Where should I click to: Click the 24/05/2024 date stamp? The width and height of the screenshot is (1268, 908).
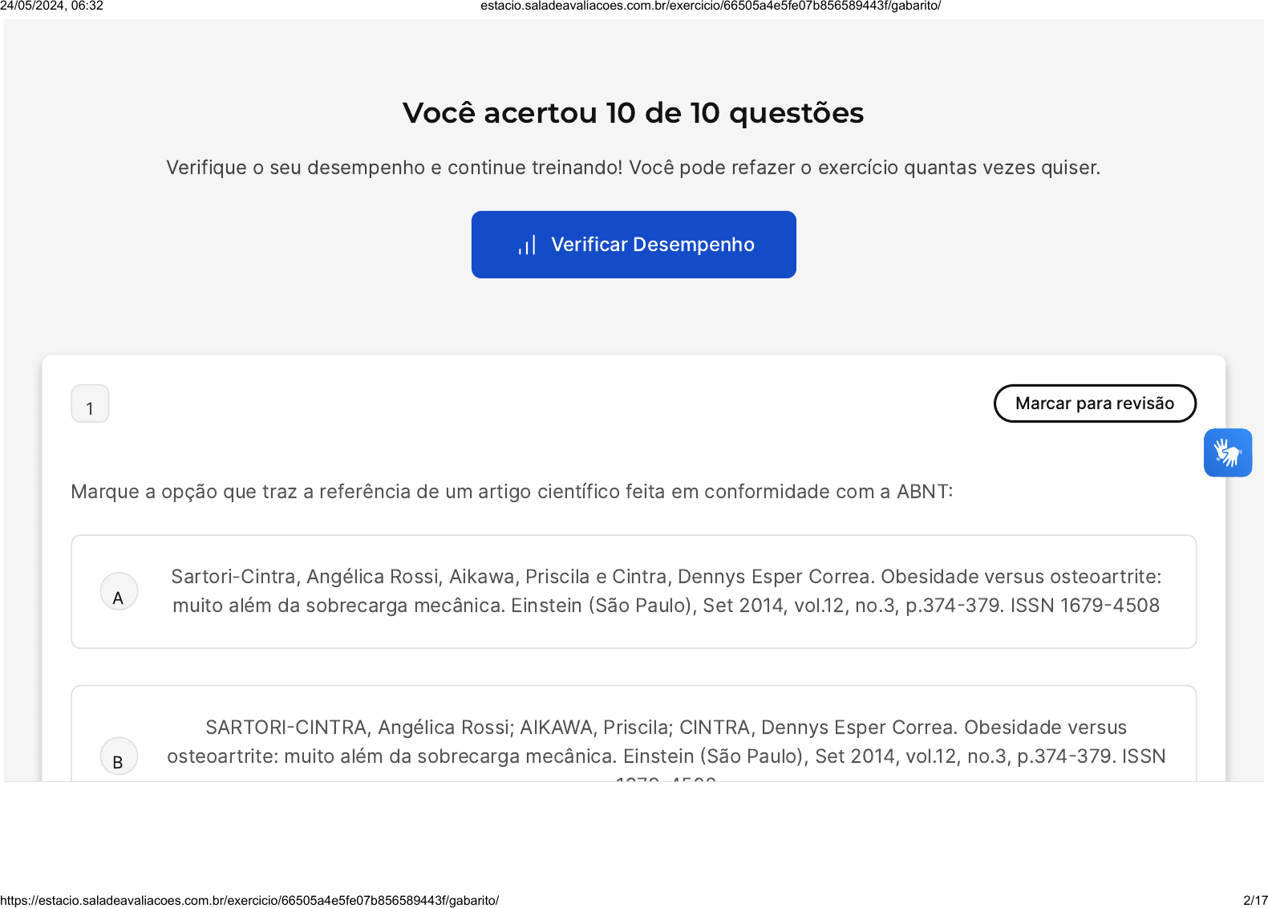click(x=51, y=6)
